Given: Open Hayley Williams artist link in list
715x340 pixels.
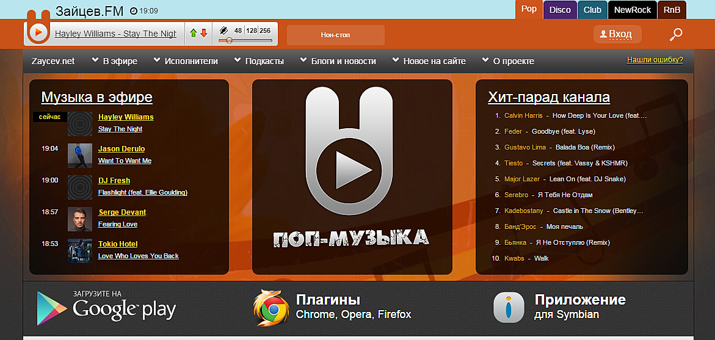Looking at the screenshot, I should click(x=126, y=117).
